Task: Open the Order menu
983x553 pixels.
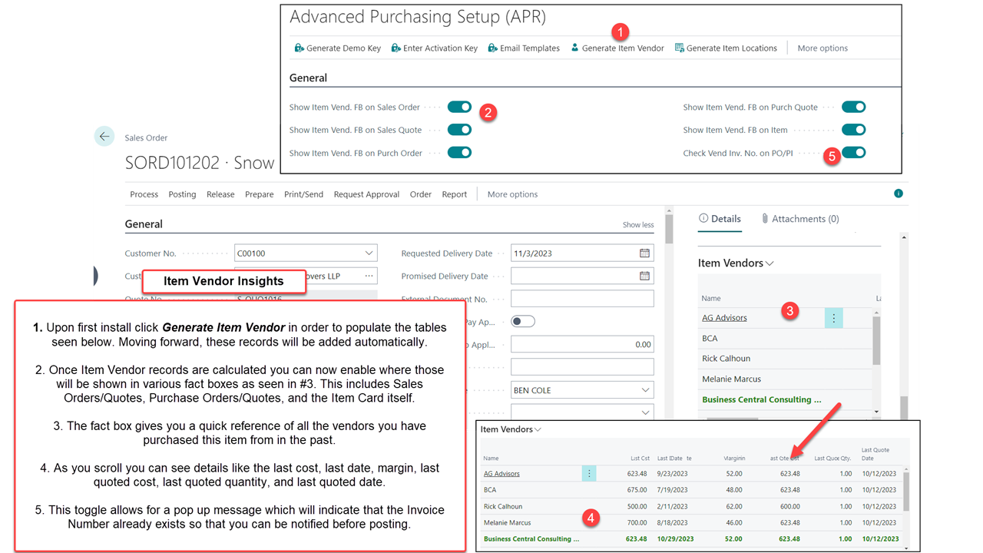Action: pos(421,194)
